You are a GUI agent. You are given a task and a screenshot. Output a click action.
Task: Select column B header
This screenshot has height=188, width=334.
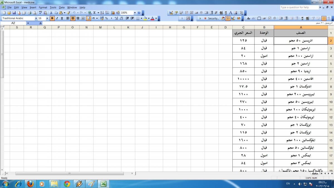click(264, 27)
